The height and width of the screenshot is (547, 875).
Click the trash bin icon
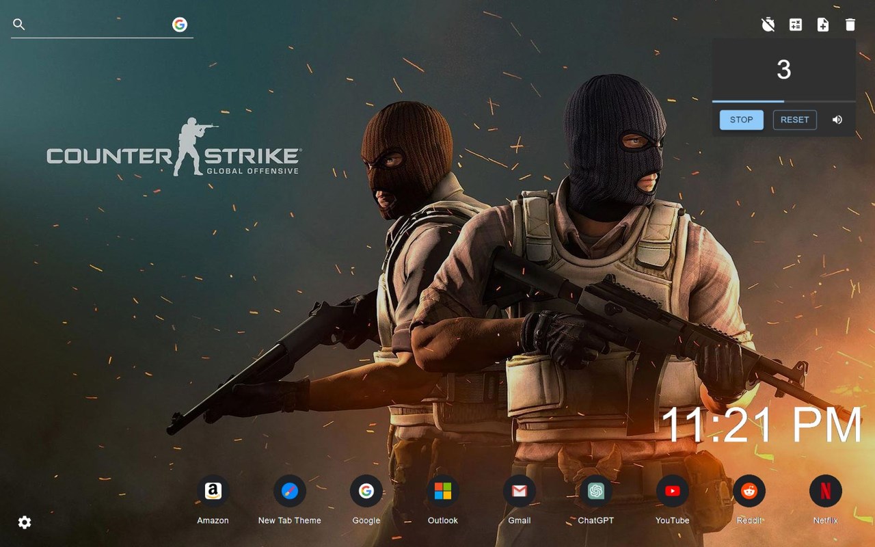pyautogui.click(x=850, y=25)
